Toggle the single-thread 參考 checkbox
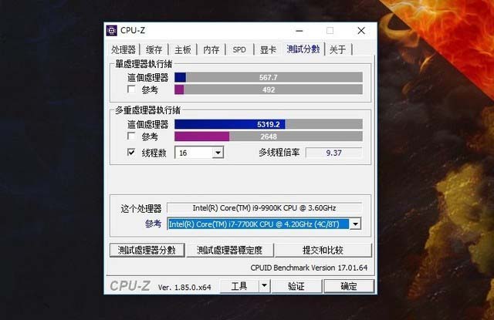Viewport: 494px width, 320px height. tap(131, 89)
